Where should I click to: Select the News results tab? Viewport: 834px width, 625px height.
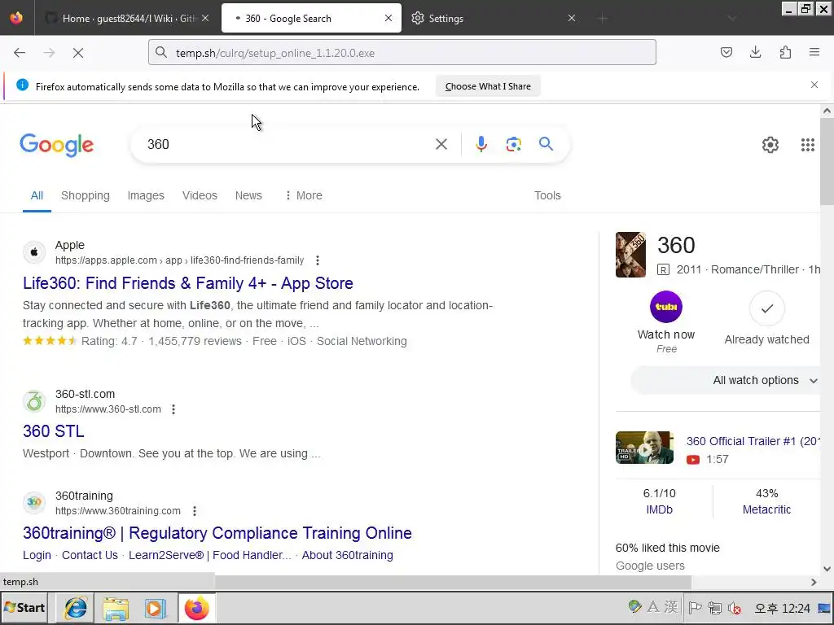tap(248, 195)
